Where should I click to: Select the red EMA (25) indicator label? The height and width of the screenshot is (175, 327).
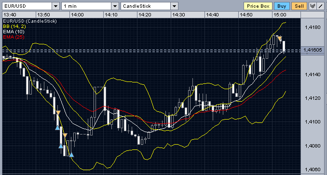(x=14, y=37)
